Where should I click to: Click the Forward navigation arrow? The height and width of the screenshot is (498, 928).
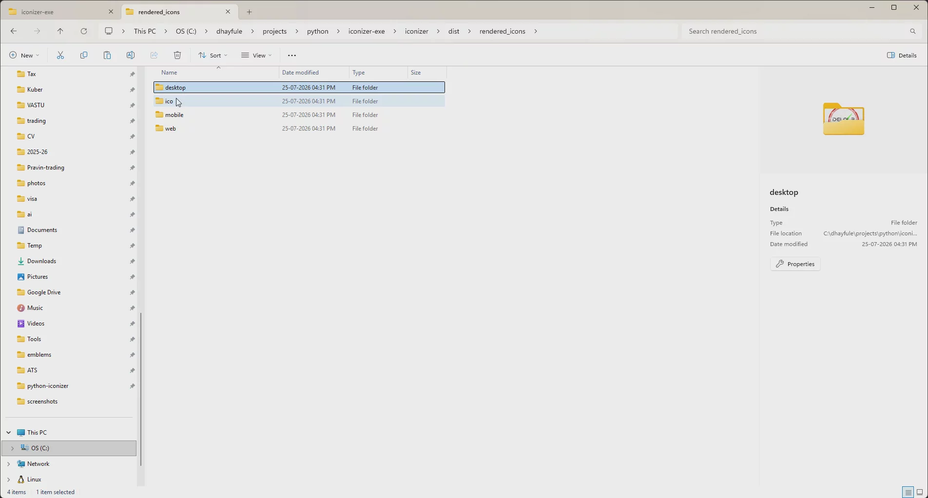pos(37,31)
